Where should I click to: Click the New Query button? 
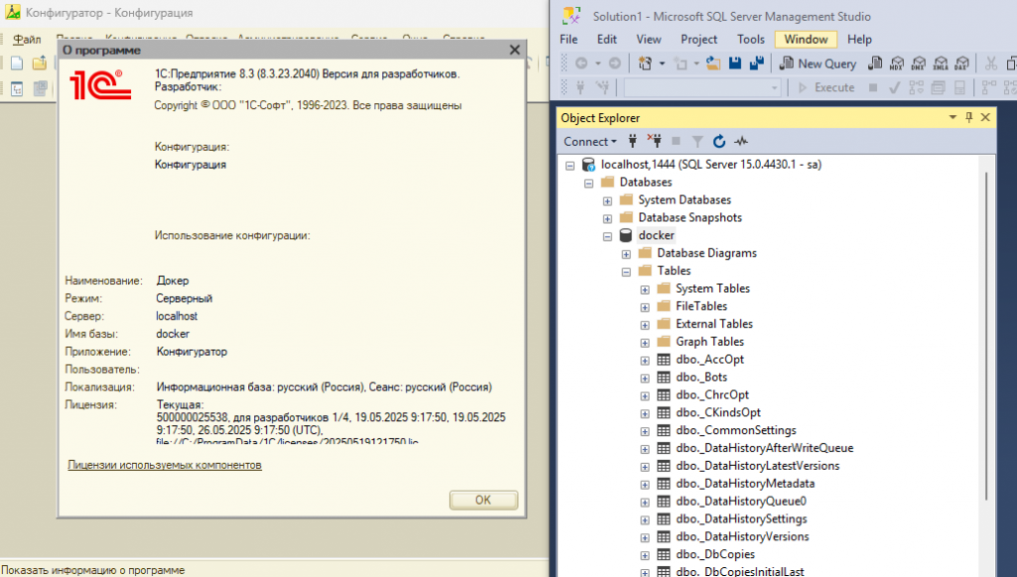pos(818,64)
